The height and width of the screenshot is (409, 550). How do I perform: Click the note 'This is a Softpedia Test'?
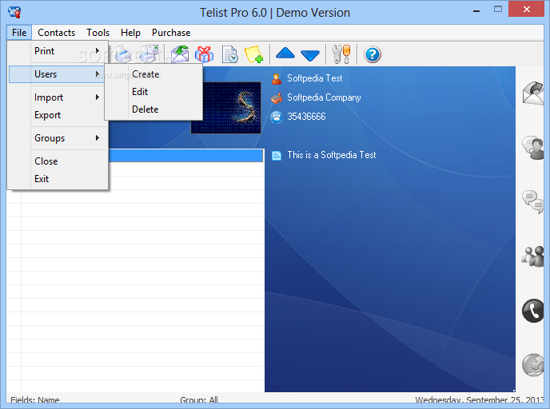pyautogui.click(x=332, y=155)
